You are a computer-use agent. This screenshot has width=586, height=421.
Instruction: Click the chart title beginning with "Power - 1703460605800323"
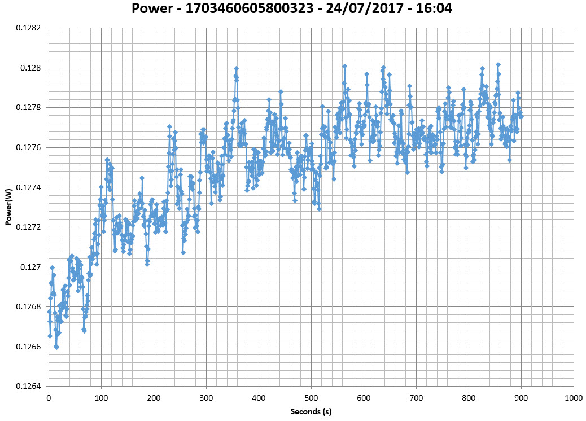pos(291,9)
